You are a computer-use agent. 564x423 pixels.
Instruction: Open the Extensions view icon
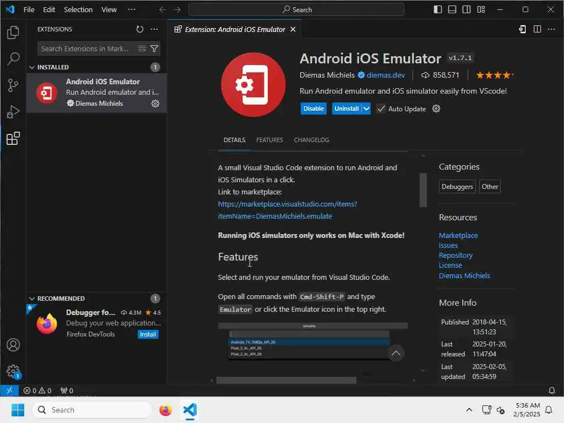[x=13, y=138]
